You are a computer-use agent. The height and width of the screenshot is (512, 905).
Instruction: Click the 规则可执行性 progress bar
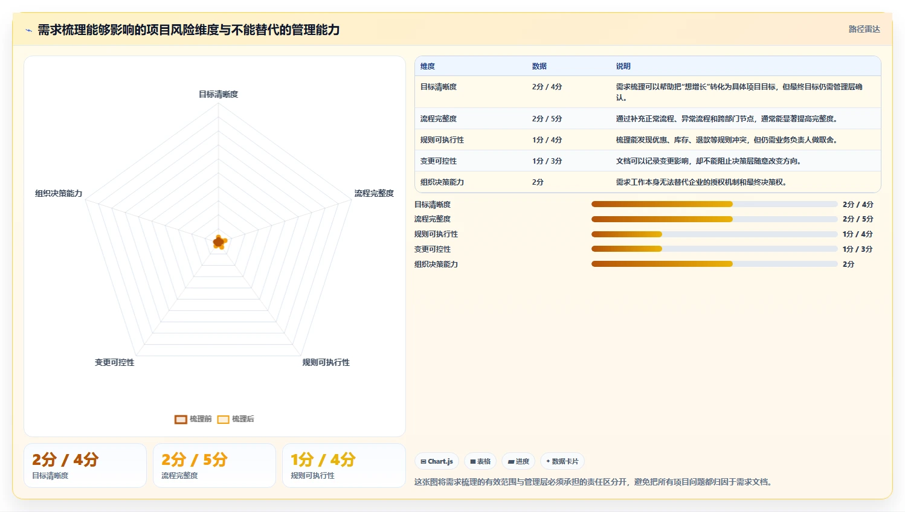[x=714, y=234]
